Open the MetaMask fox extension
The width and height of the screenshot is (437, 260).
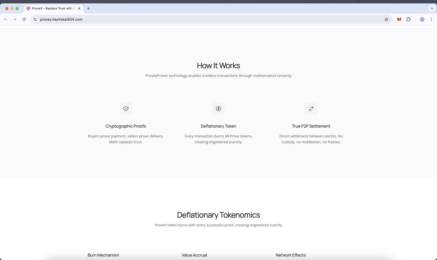pos(399,19)
